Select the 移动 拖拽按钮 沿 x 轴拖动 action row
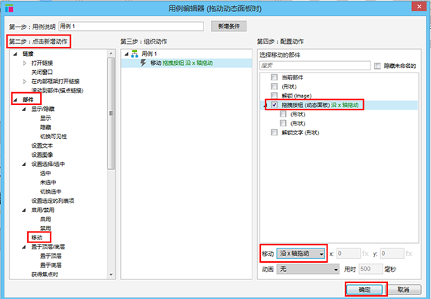This screenshot has width=431, height=299. tap(186, 63)
